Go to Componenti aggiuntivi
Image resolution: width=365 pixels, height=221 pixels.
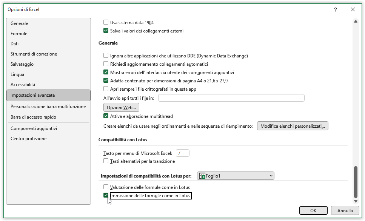48,128
